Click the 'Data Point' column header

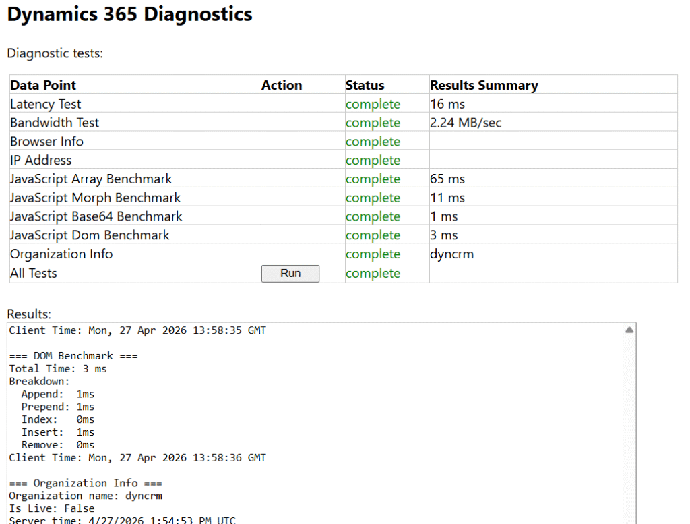(43, 85)
